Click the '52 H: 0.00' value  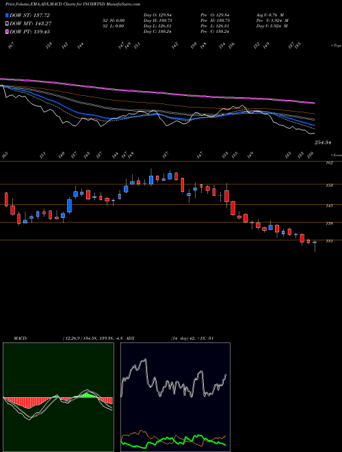113,21
